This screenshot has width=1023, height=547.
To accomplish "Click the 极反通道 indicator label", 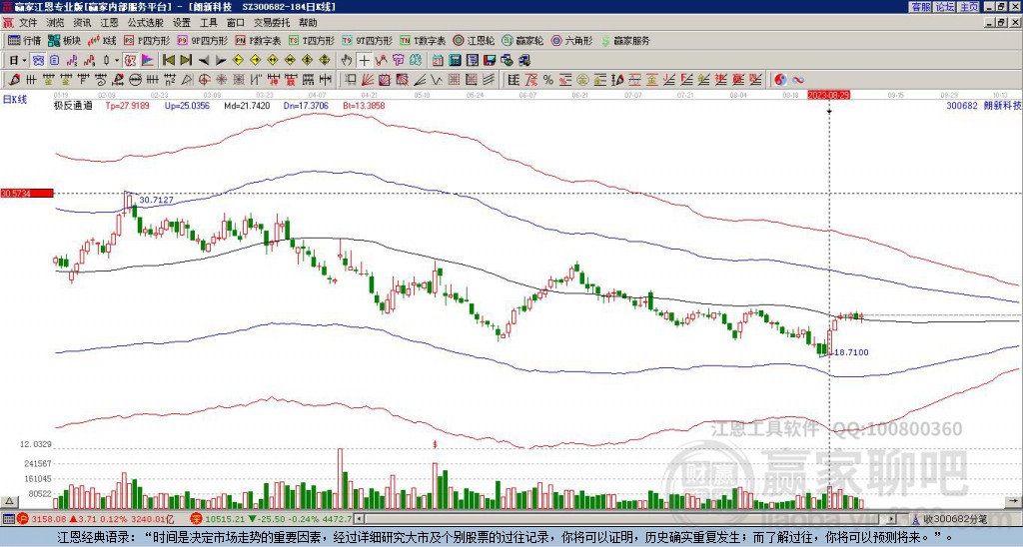I will click(73, 105).
